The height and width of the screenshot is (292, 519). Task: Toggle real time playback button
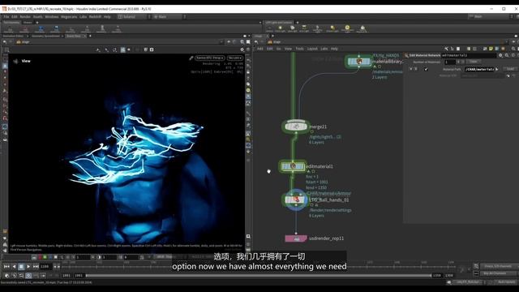point(28,276)
